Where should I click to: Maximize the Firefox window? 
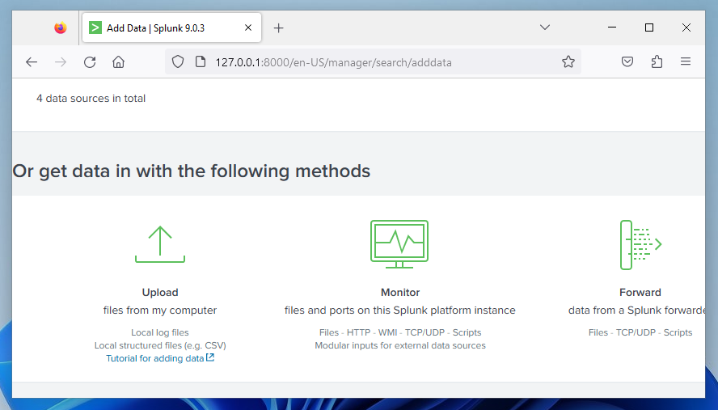(648, 27)
